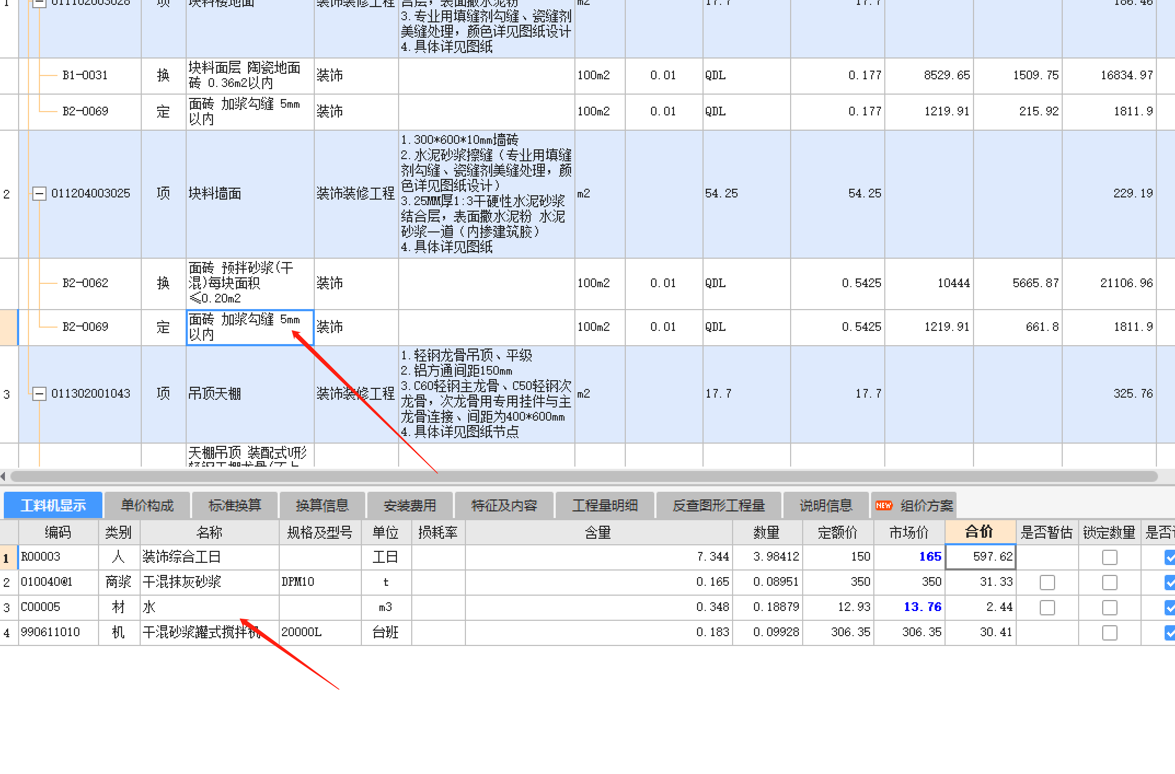
Task: Select material code C00005
Action: (x=58, y=607)
